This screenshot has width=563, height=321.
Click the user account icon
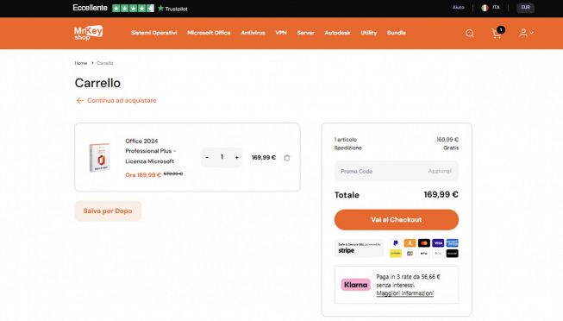point(523,33)
